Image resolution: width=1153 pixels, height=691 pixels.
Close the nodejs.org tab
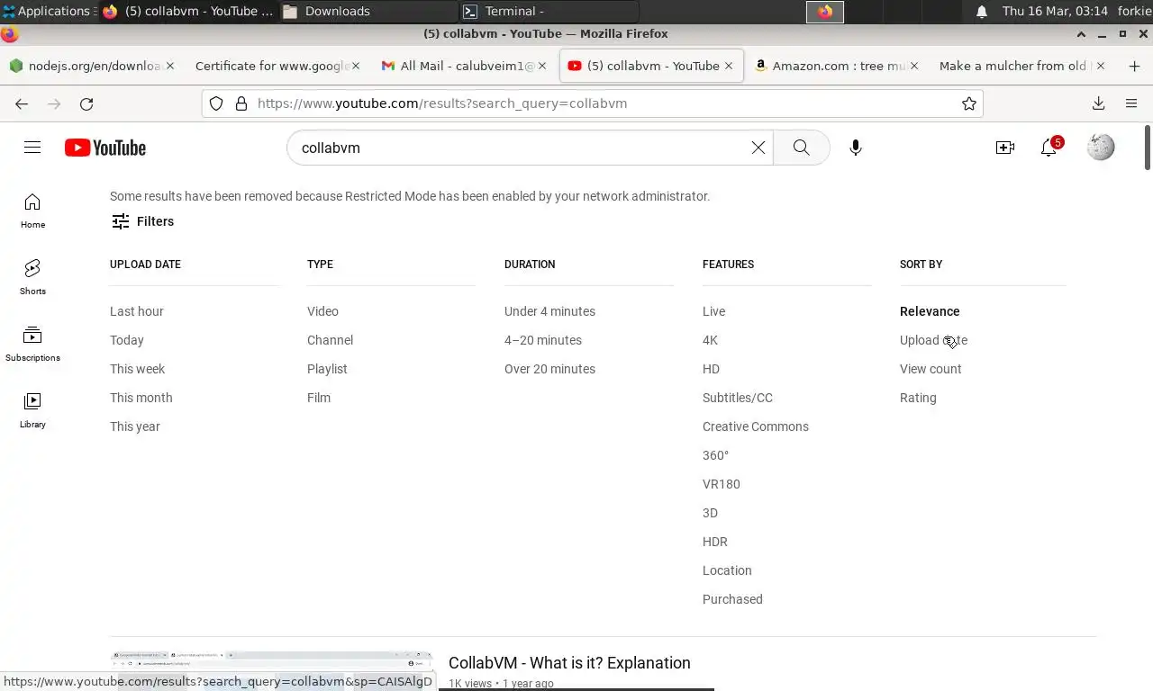[169, 66]
